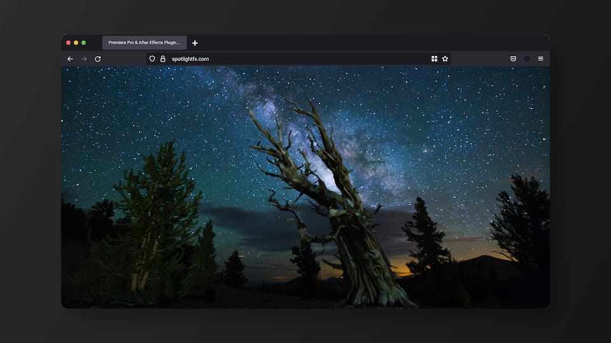
Task: Open the tracking protection shield icon
Action: tap(152, 58)
